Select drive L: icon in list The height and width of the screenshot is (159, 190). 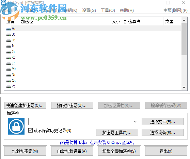pyautogui.click(x=9, y=64)
